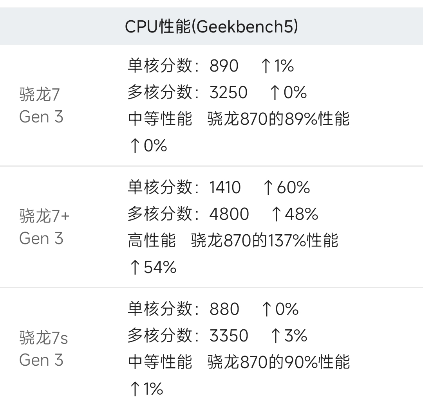Click the 多核分数 label for 骁龙7 Gen 3
Image resolution: width=423 pixels, height=406 pixels.
point(160,92)
